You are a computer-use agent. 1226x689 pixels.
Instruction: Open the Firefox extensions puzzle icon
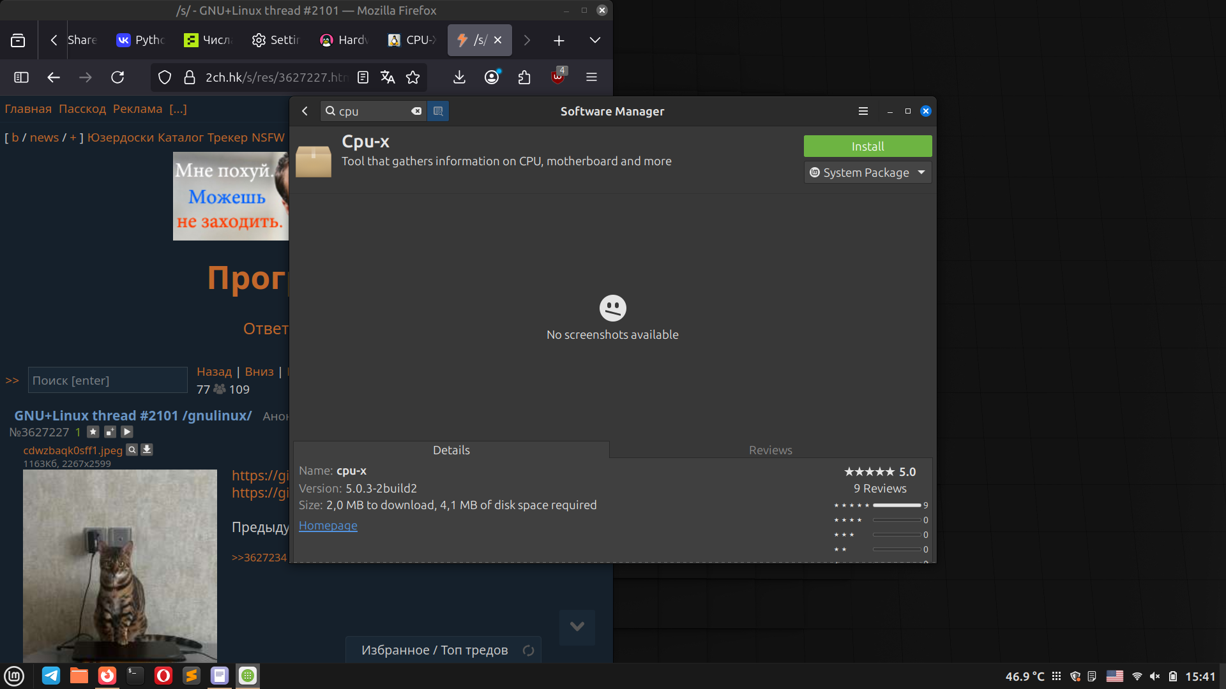coord(524,77)
